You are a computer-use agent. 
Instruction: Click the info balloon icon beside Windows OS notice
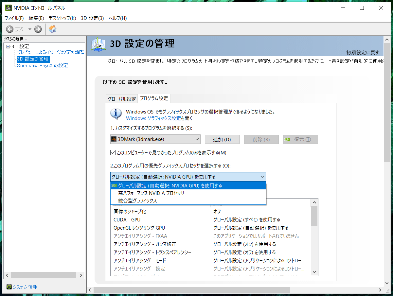coord(116,113)
